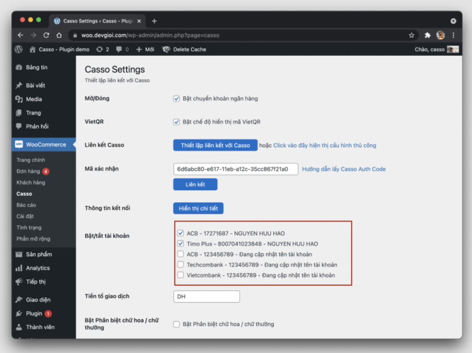Screen dimensions: 472x353
Task: Click Thiết lập liên kết với Casso button
Action: 215,145
